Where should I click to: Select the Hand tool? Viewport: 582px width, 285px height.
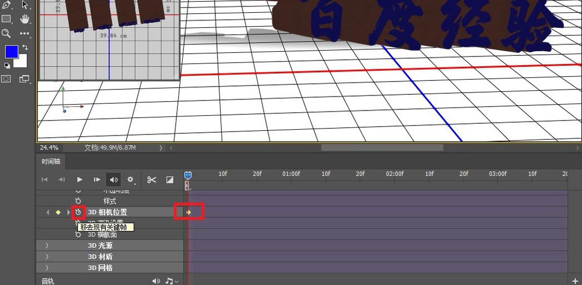point(24,19)
